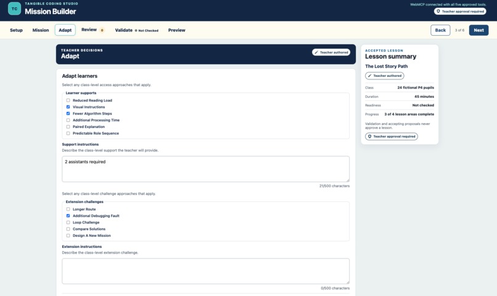This screenshot has height=296, width=497.
Task: Click the 3 of 6 step counter
Action: [x=459, y=30]
